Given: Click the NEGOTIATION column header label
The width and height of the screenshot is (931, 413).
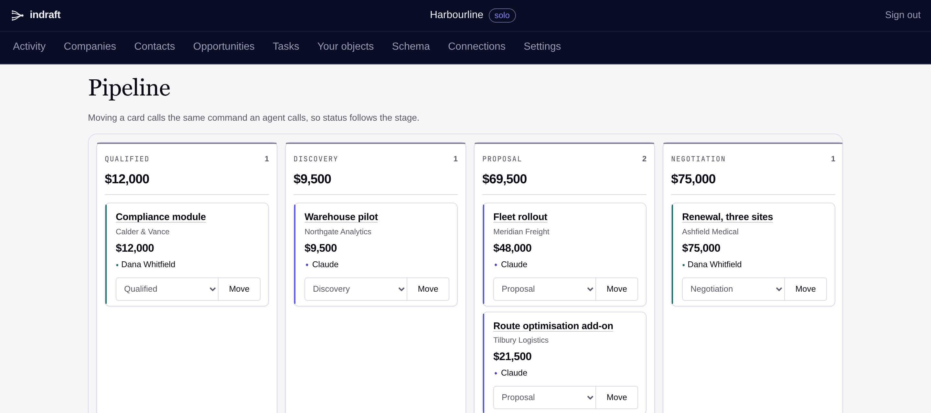Looking at the screenshot, I should [698, 159].
